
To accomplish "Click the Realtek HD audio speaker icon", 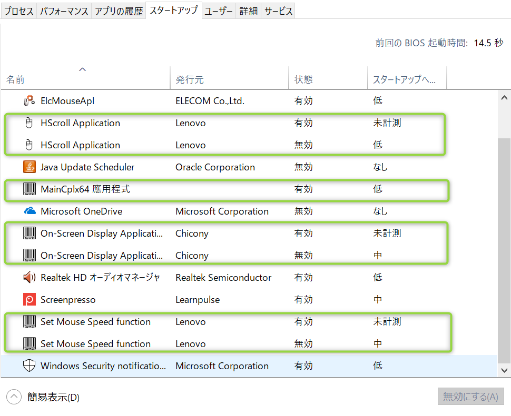I will 30,278.
